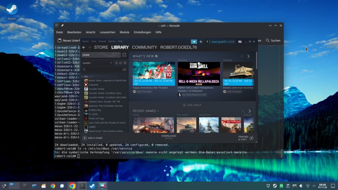338x190 pixels.
Task: Open FRIENDS & CHAT
Action: (x=243, y=138)
